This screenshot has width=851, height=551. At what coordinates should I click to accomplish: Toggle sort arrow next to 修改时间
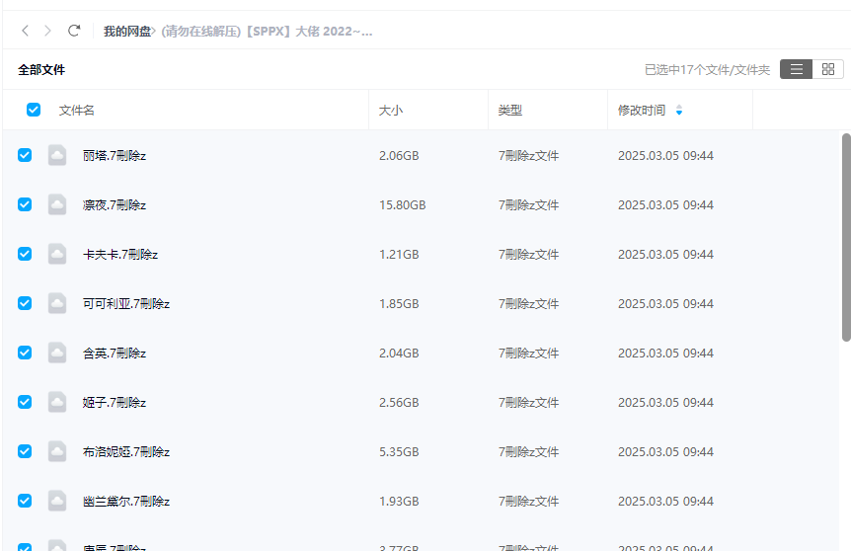[679, 111]
